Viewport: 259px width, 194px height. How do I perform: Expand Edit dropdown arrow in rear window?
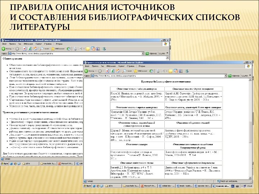84,49
